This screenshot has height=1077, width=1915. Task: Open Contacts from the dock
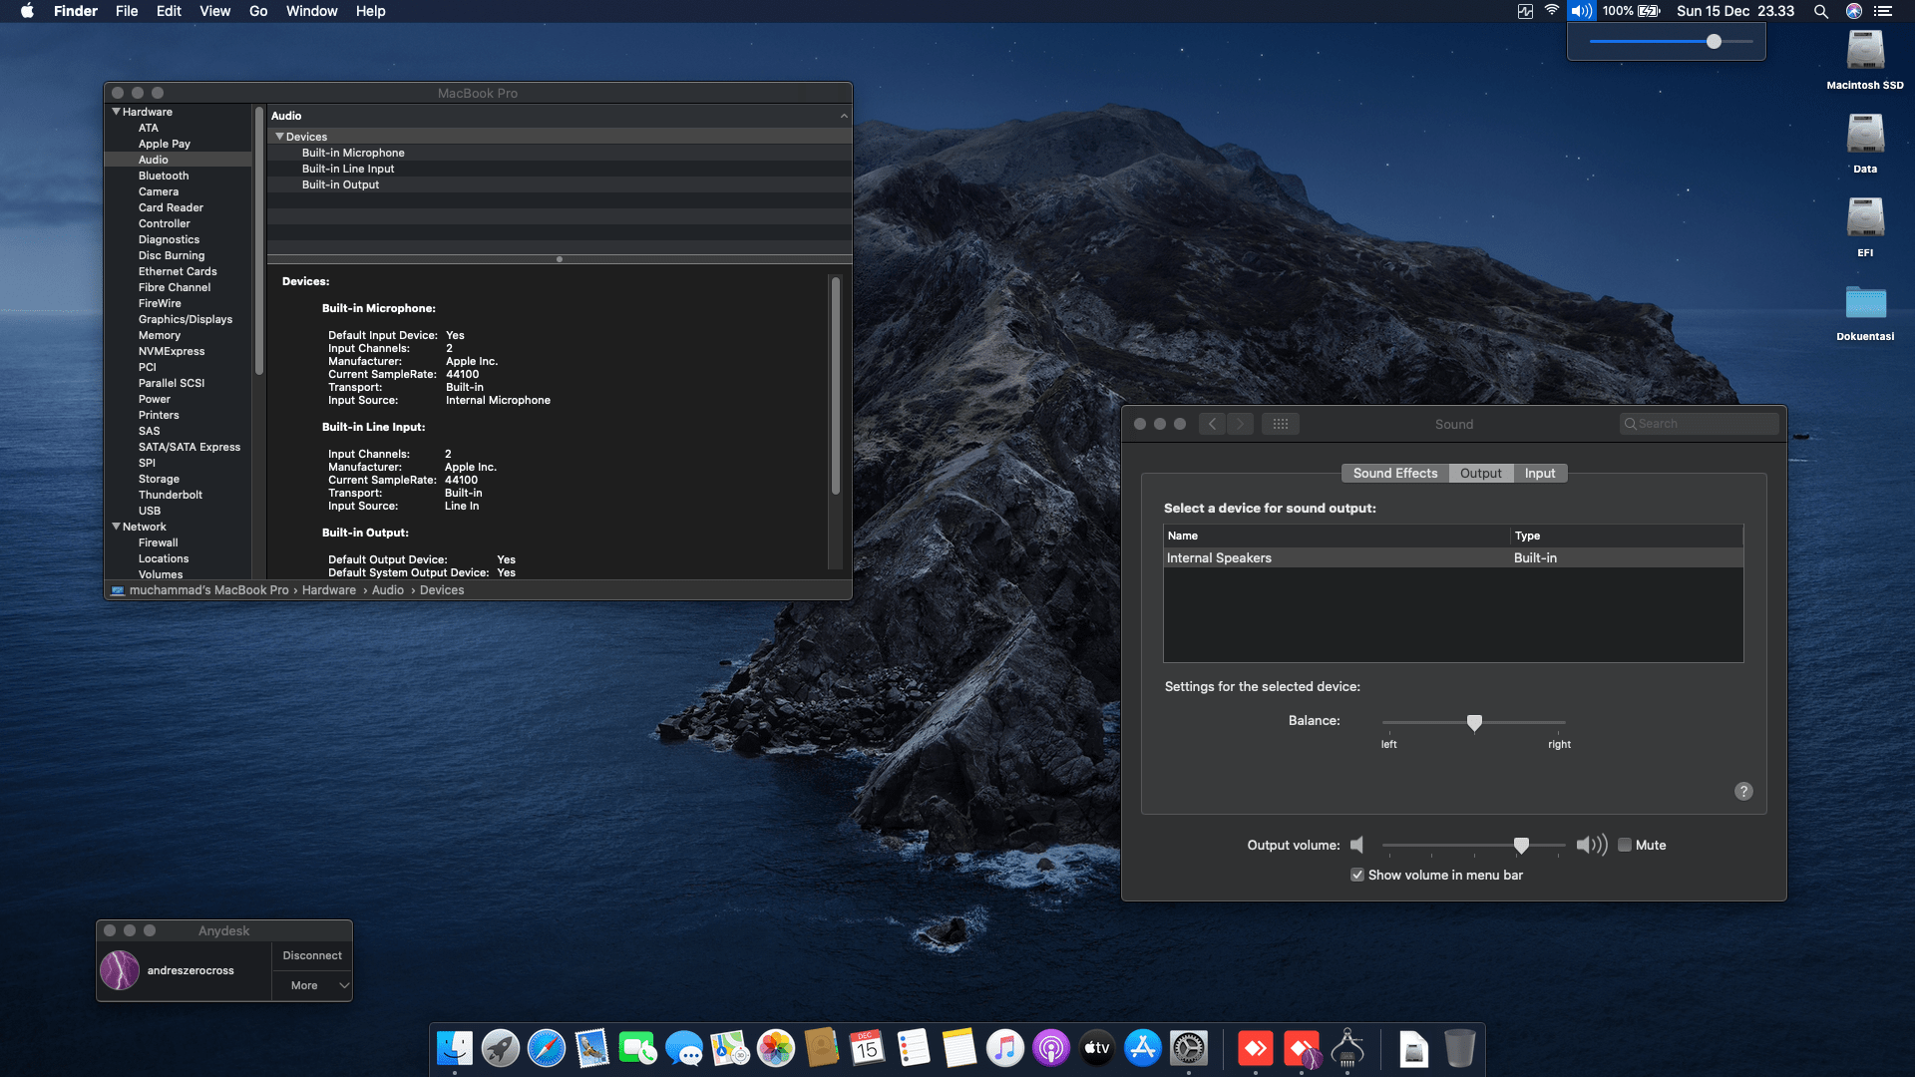822,1048
